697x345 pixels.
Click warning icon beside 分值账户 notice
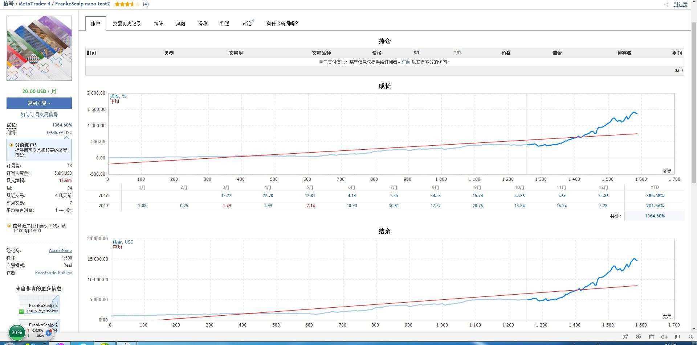11,145
